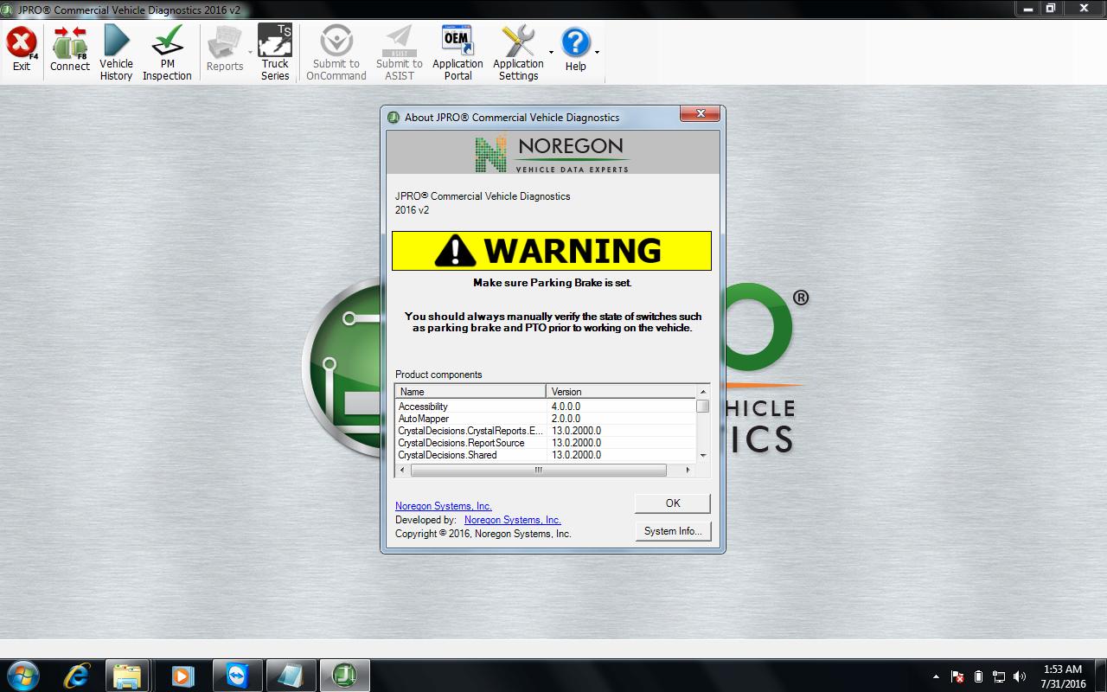Click the horizontal scroll-left arrow
Viewport: 1107px width, 692px height.
[402, 471]
